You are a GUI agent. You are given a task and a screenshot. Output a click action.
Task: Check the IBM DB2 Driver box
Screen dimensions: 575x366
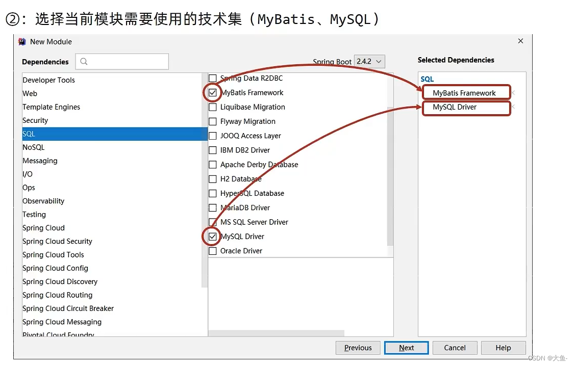click(213, 150)
